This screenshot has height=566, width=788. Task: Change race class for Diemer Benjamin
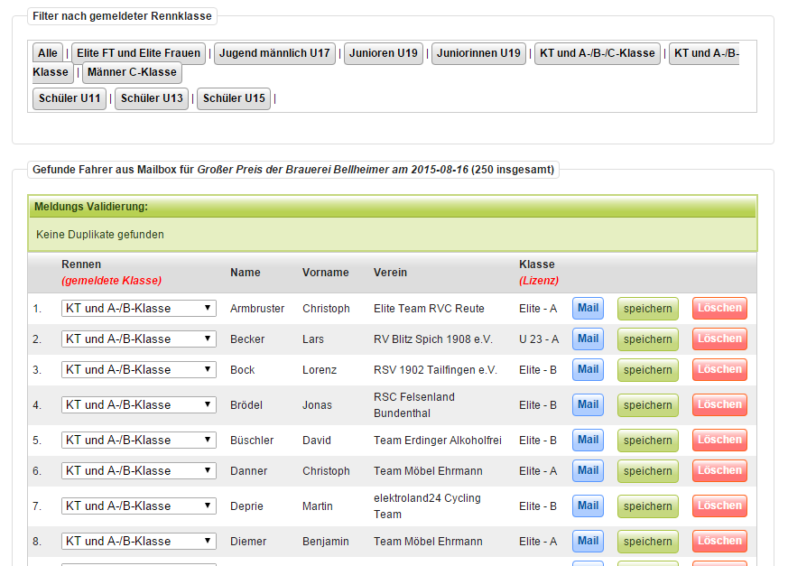pos(139,542)
